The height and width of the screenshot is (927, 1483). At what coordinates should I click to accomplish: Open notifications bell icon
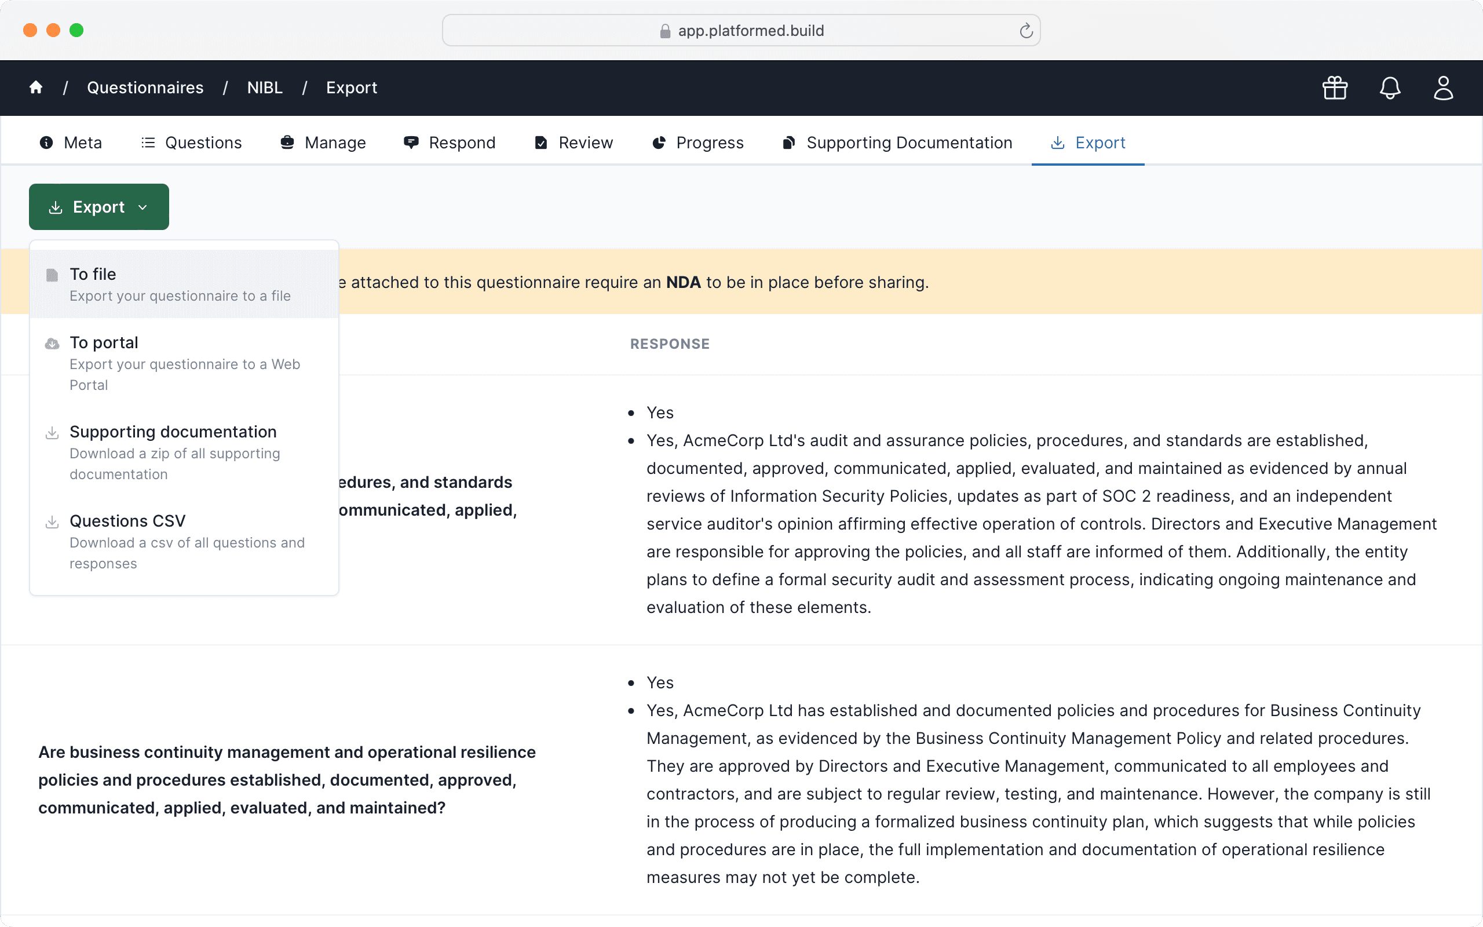1390,87
